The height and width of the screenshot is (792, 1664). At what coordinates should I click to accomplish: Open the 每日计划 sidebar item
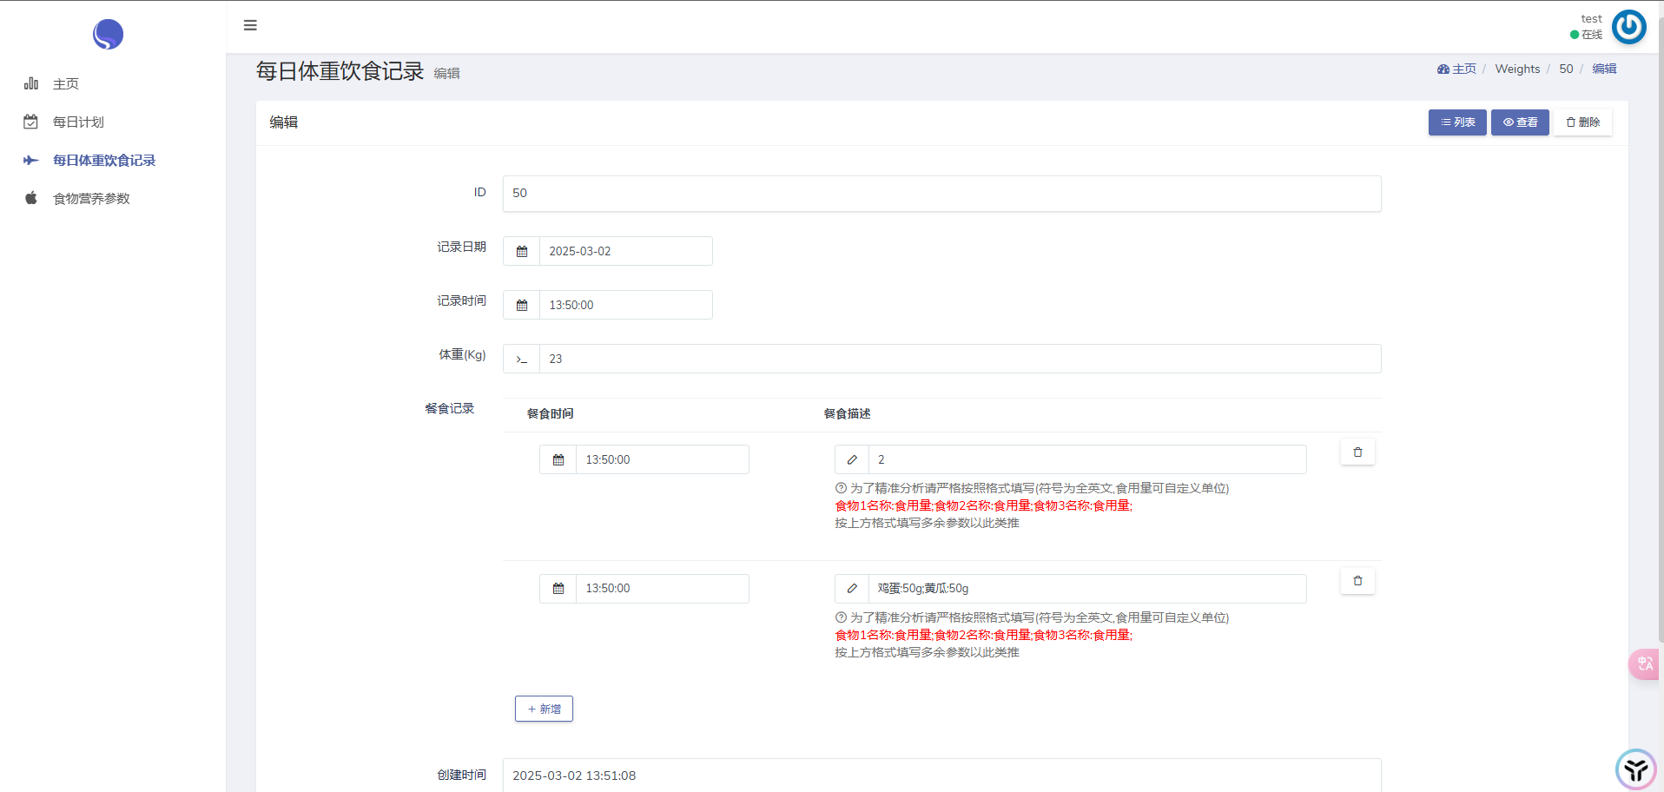[x=78, y=122]
